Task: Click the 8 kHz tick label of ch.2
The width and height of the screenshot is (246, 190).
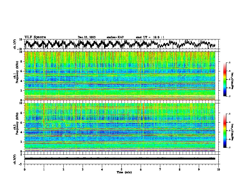Action: pyautogui.click(x=22, y=113)
